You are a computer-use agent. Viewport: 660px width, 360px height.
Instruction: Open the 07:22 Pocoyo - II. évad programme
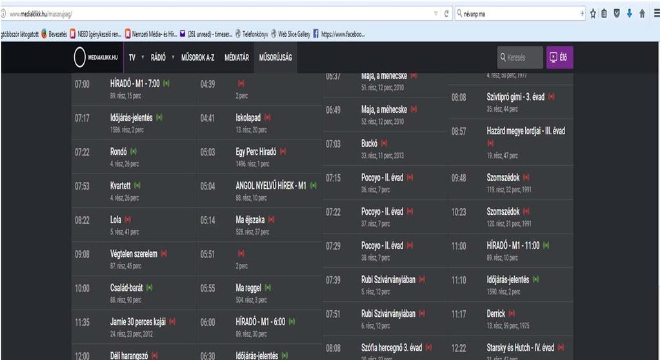tap(382, 212)
